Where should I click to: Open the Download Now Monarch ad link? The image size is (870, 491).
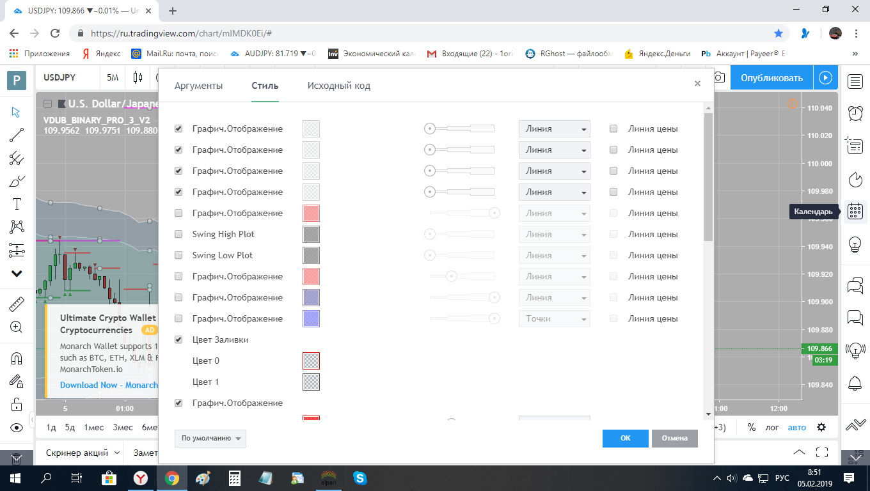click(109, 385)
